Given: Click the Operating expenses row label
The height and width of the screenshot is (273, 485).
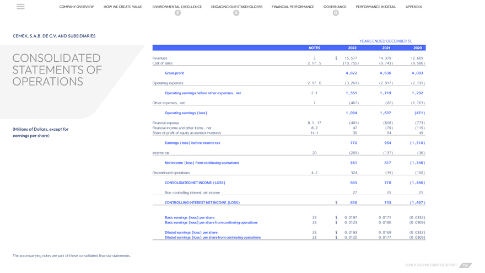Looking at the screenshot, I should [x=168, y=83].
